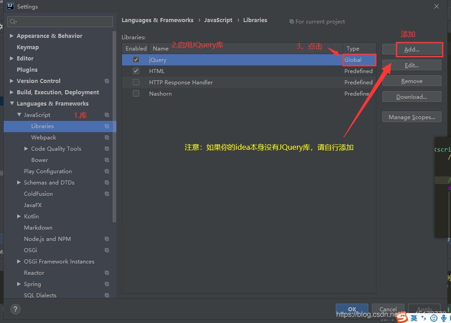Open Manage Scopes... dialog
Image resolution: width=451 pixels, height=323 pixels.
412,117
